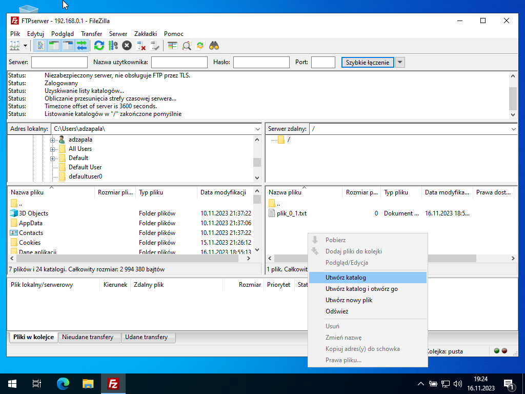Launch Microsoft Edge from the taskbar
The height and width of the screenshot is (394, 525).
coord(63,384)
